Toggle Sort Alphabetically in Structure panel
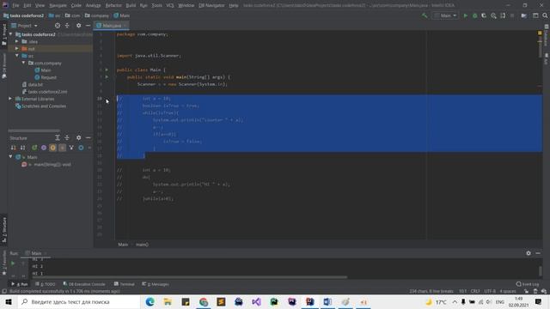The width and height of the screenshot is (550, 309). [23, 148]
